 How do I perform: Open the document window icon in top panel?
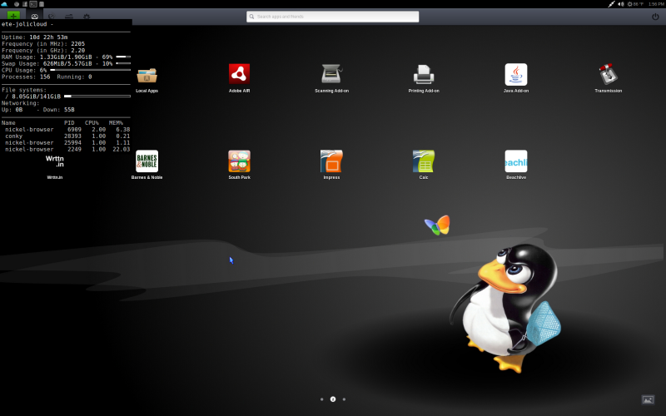tap(42, 4)
